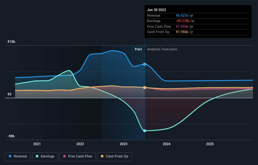Click the 'Past' region label
The width and height of the screenshot is (258, 165).
138,49
